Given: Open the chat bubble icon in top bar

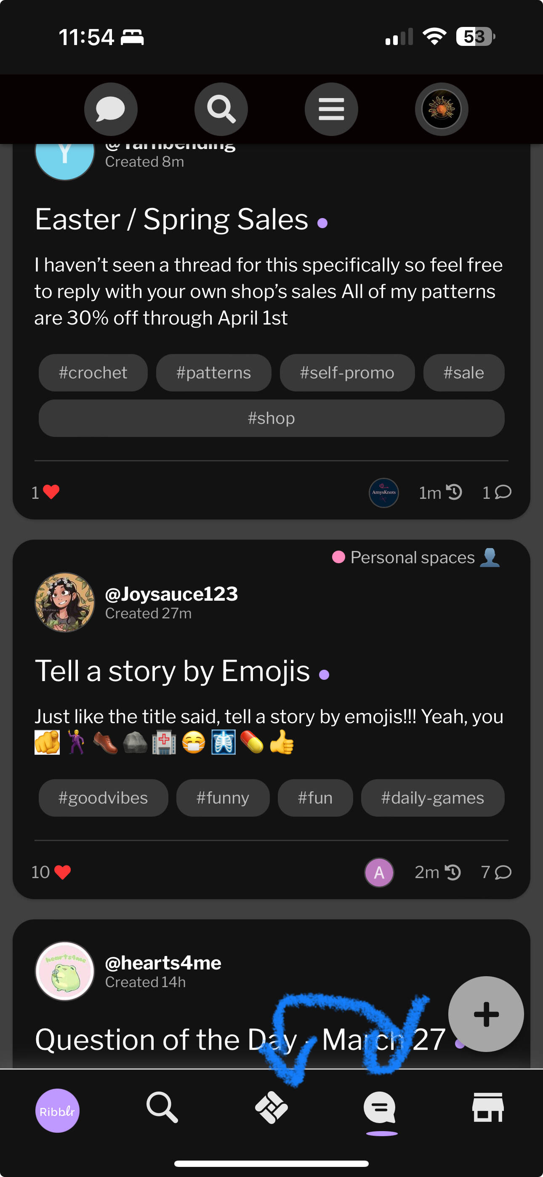Looking at the screenshot, I should click(111, 109).
